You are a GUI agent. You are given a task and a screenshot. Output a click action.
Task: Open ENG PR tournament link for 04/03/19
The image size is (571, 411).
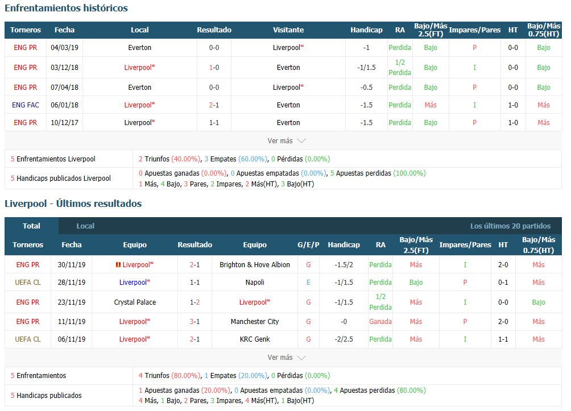(x=26, y=48)
